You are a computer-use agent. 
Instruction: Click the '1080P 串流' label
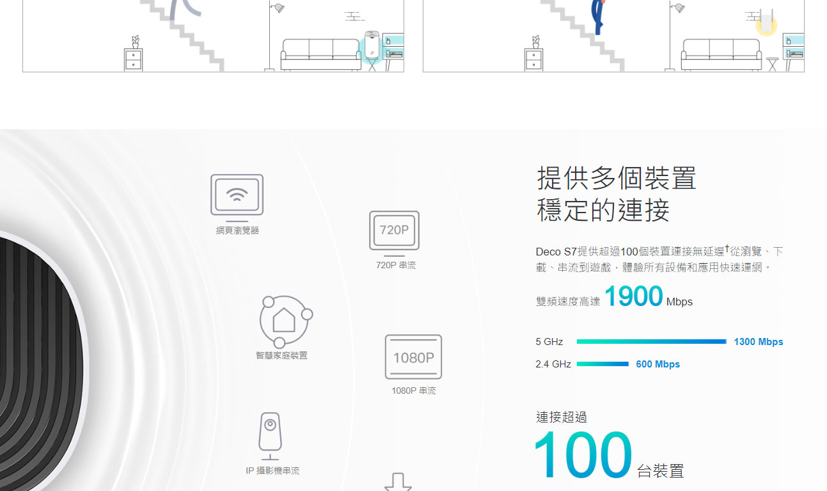[x=414, y=390]
